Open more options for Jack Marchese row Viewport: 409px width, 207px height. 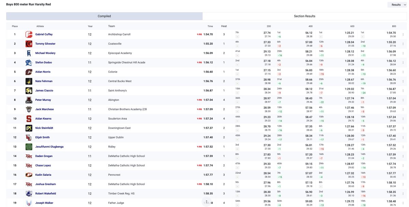(403, 109)
